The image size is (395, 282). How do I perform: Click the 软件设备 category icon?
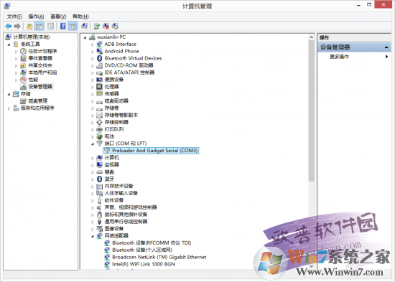(100, 200)
